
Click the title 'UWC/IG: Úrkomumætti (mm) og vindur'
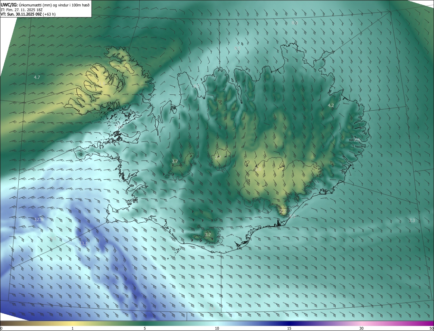(x=45, y=4)
